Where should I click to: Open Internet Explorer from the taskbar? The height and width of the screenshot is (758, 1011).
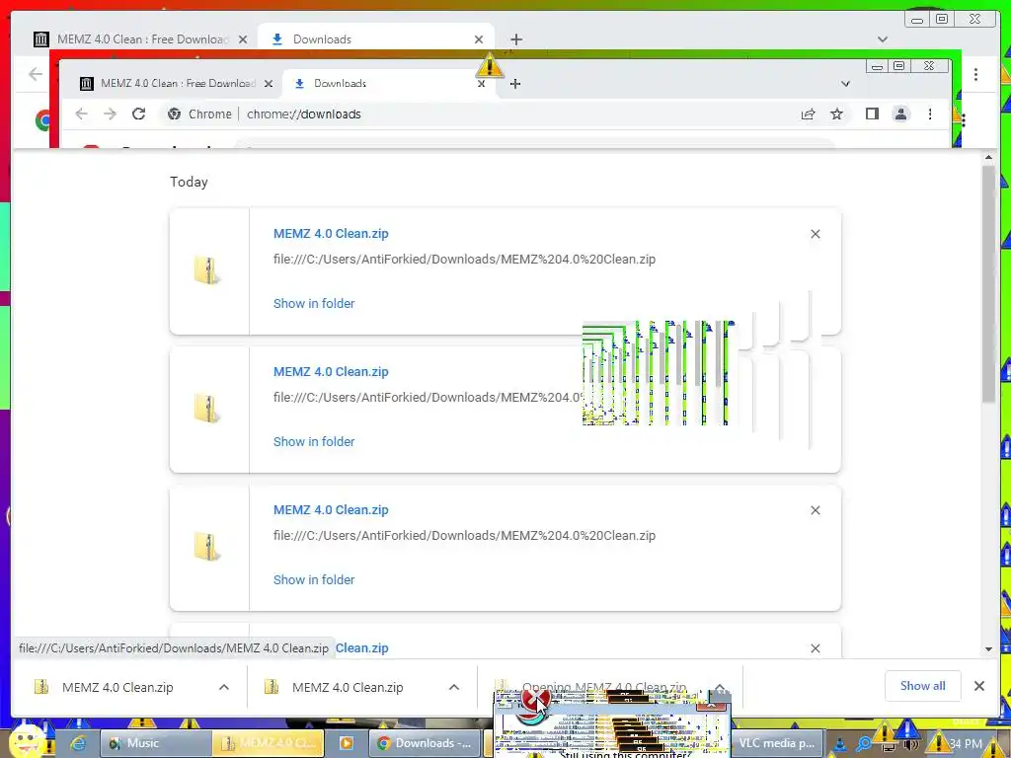pyautogui.click(x=79, y=744)
